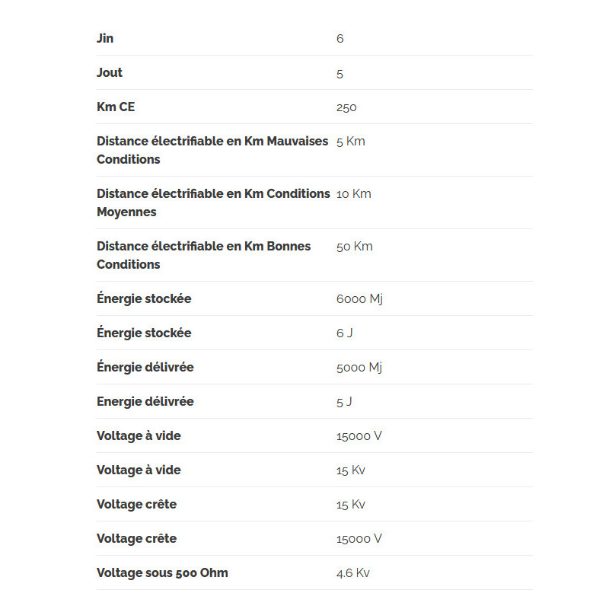
Task: Click Distance électrifiable Mauvaises Conditions label
Action: coord(212,150)
